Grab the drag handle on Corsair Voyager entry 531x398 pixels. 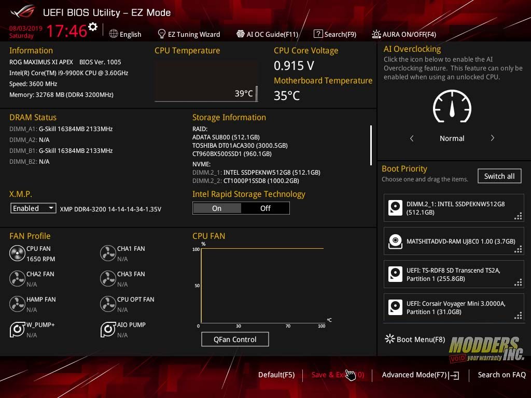(x=518, y=316)
